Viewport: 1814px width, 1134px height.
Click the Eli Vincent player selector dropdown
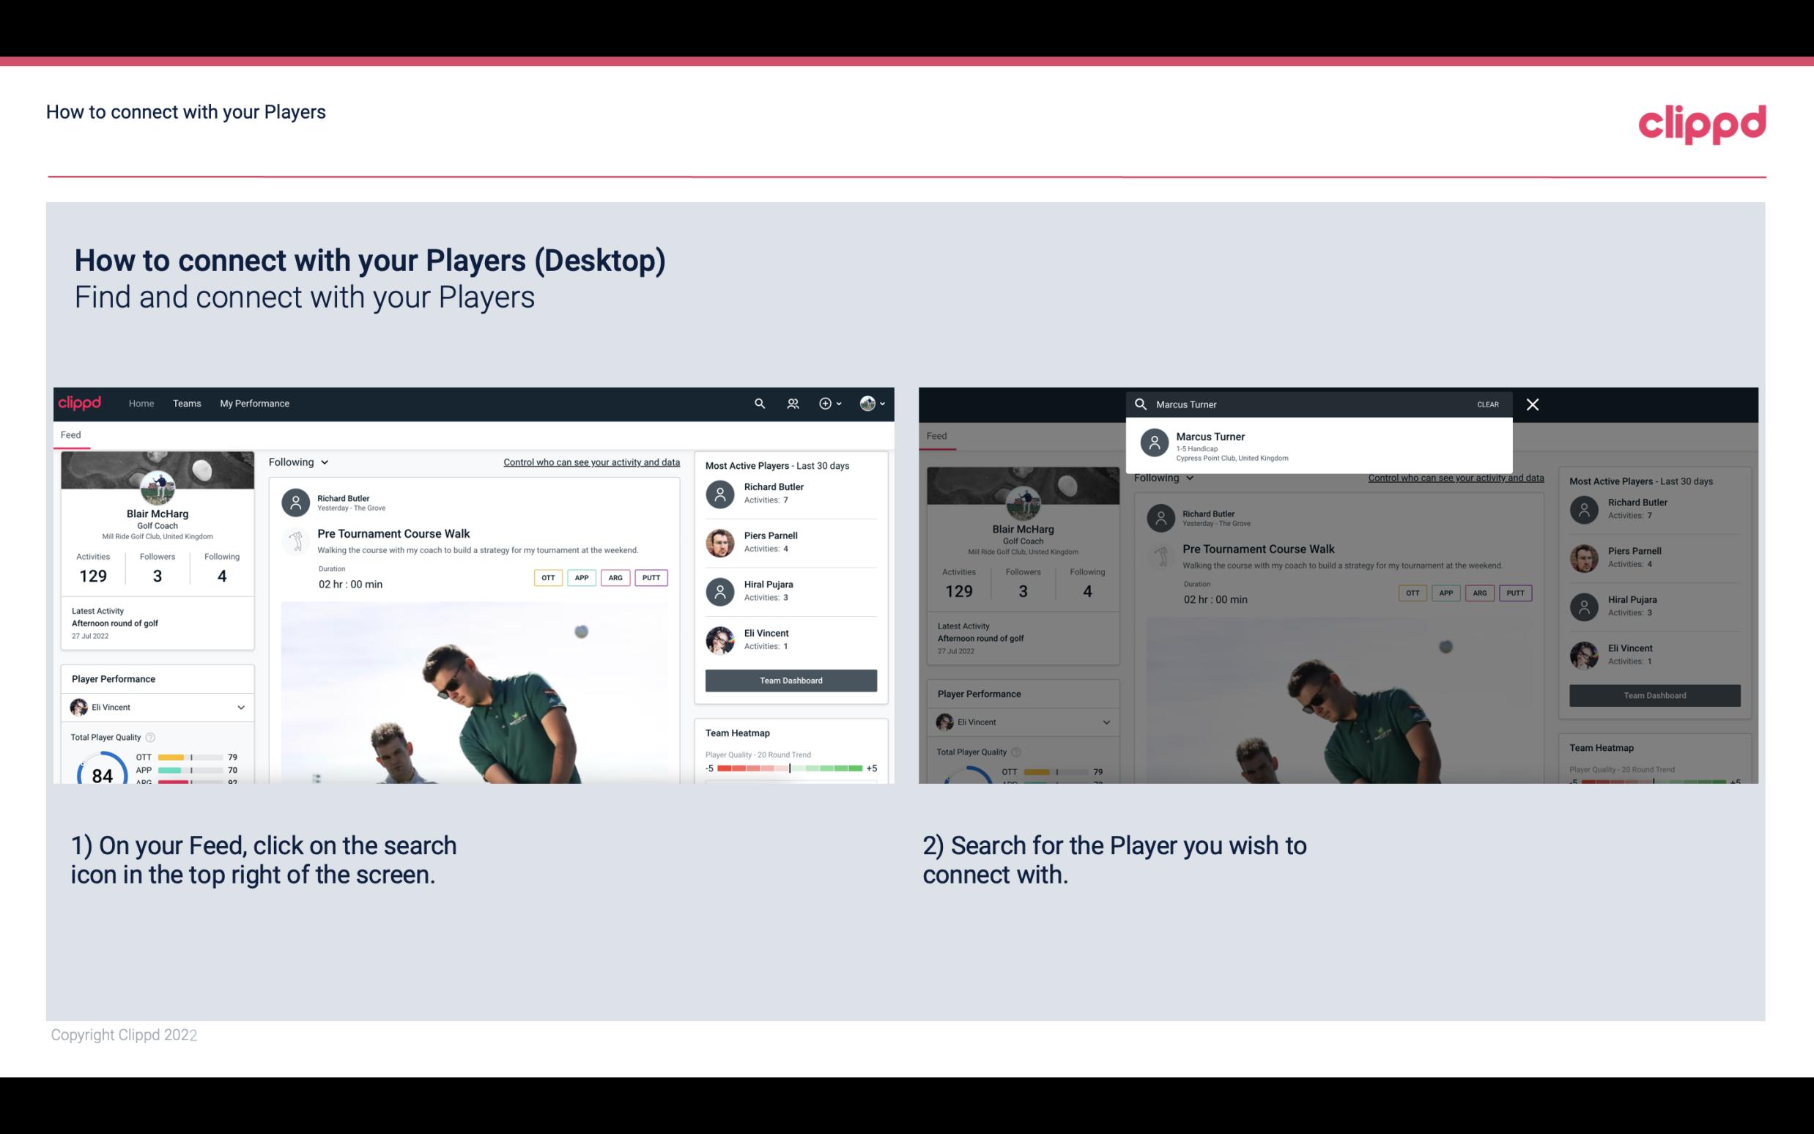tap(157, 707)
